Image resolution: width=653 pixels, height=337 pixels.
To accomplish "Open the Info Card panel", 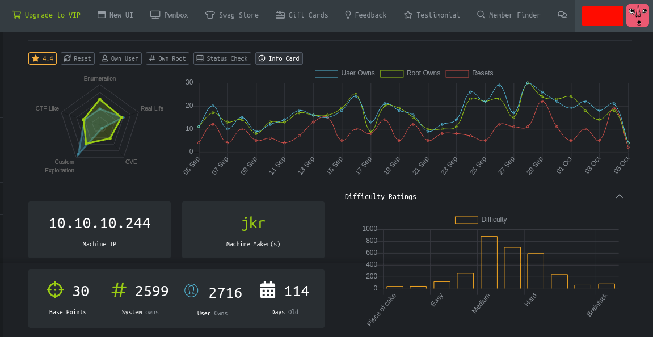I will coord(279,58).
